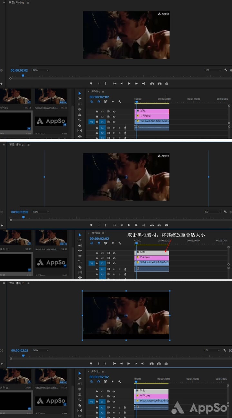Hide track V1 with eye, bottom timeline
232x418 pixels.
pyautogui.click(x=114, y=402)
